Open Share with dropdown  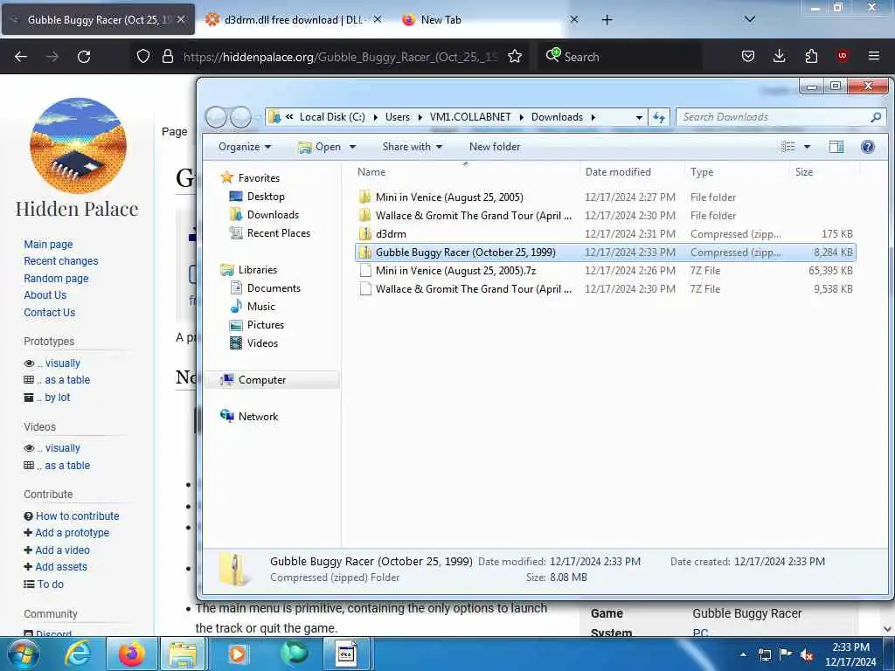pyautogui.click(x=413, y=147)
